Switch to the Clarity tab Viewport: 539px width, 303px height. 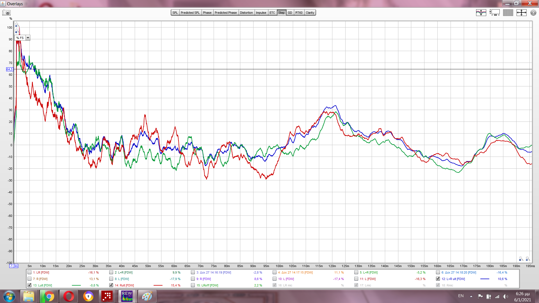click(310, 13)
